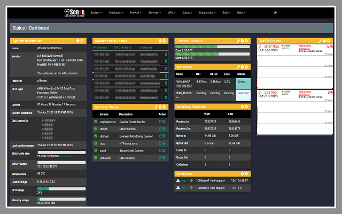Restart the ntpd clock sync service

[160, 144]
